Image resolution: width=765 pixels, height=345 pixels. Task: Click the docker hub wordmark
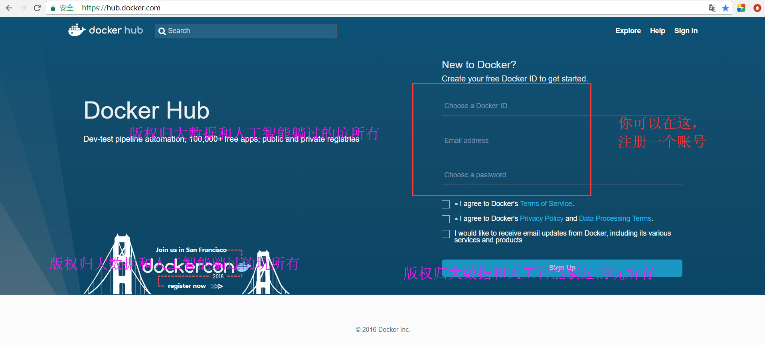[x=116, y=30]
